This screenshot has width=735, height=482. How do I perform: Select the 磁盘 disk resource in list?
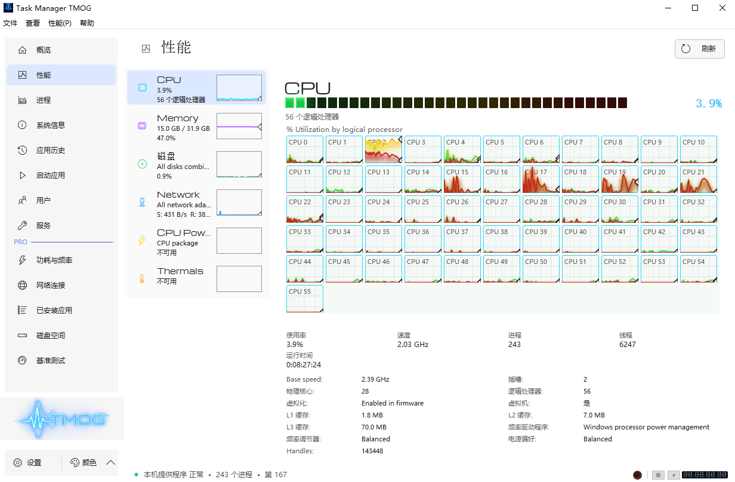(x=196, y=164)
